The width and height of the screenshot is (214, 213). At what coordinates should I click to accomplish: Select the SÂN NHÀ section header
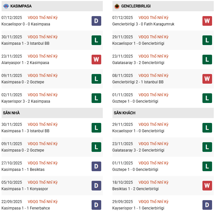(x=11, y=113)
